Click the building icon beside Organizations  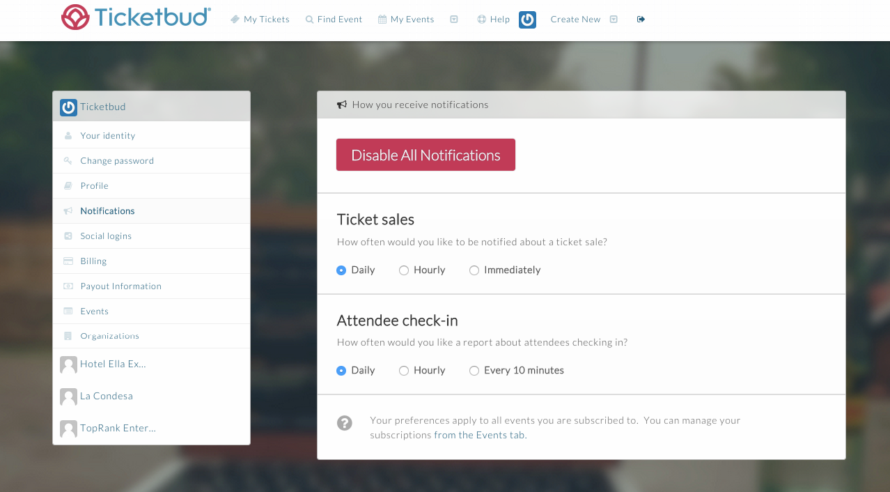pos(68,336)
